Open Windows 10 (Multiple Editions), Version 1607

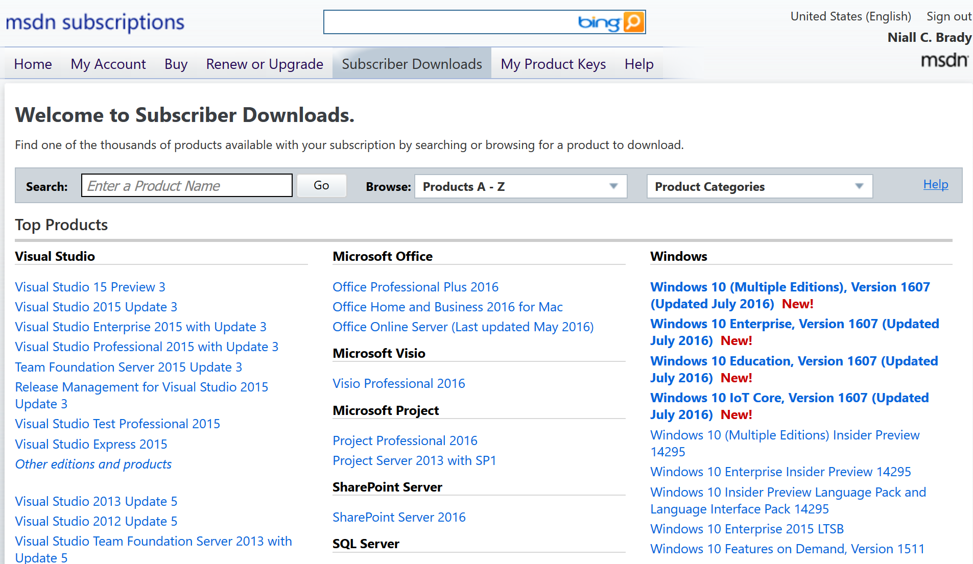click(x=790, y=295)
